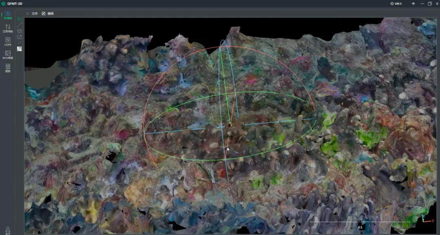This screenshot has height=235, width=440.
Task: Open the 3D measurement module in sidebar
Action: click(x=8, y=15)
